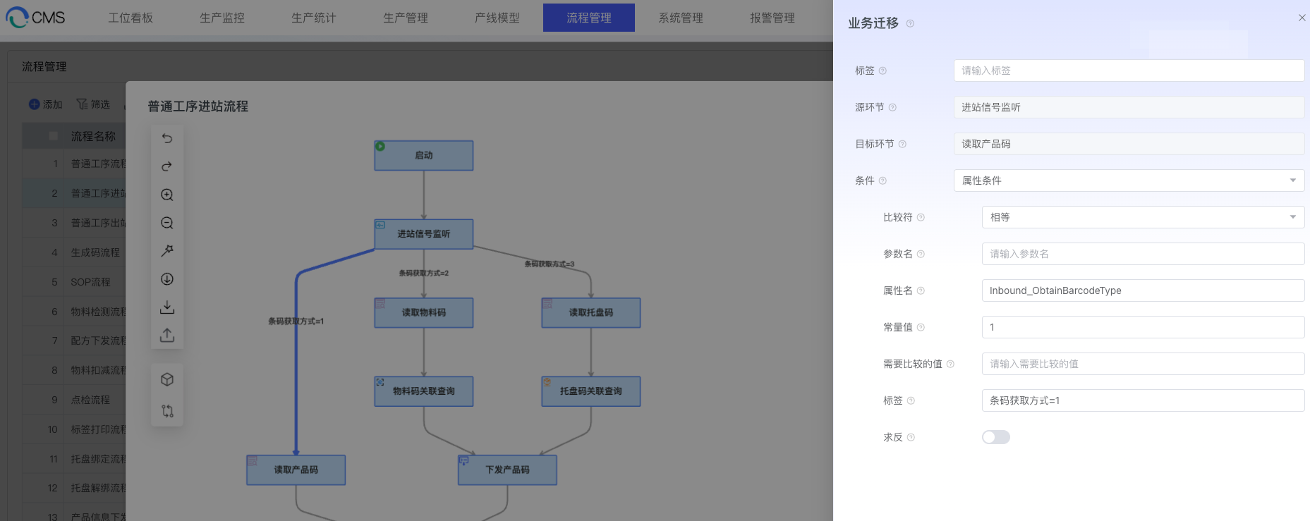Click the upload tray icon in toolbar
This screenshot has height=521, width=1310.
coord(167,335)
